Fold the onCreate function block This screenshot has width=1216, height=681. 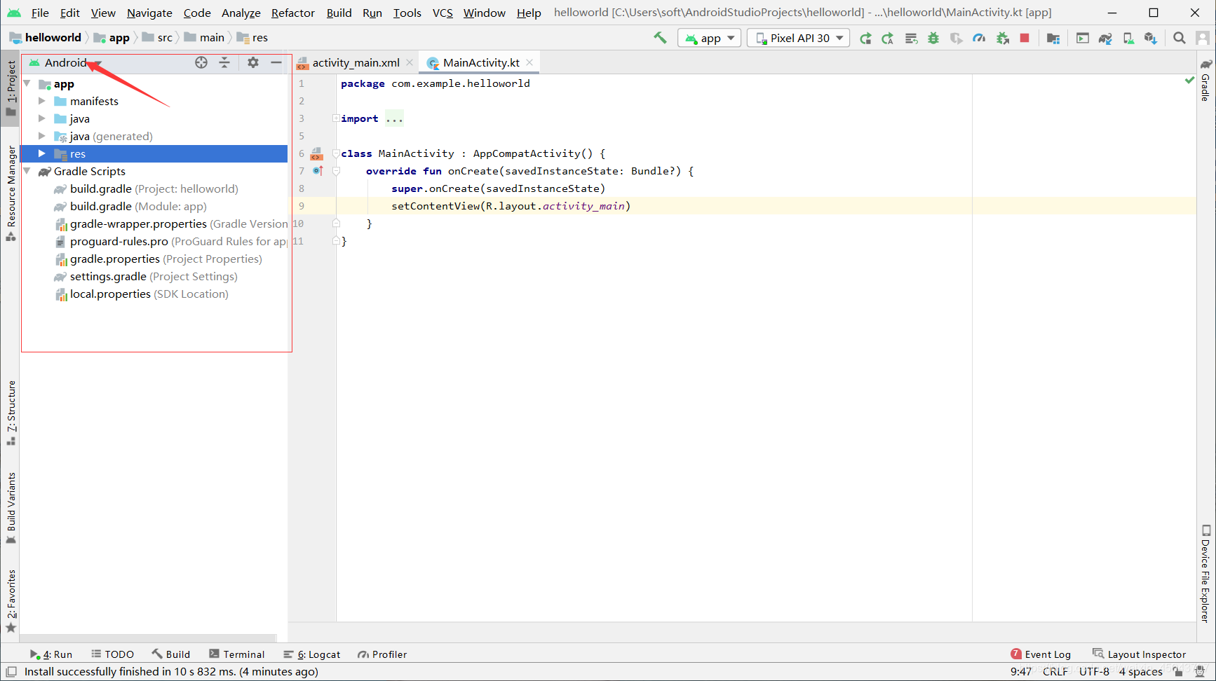point(336,171)
